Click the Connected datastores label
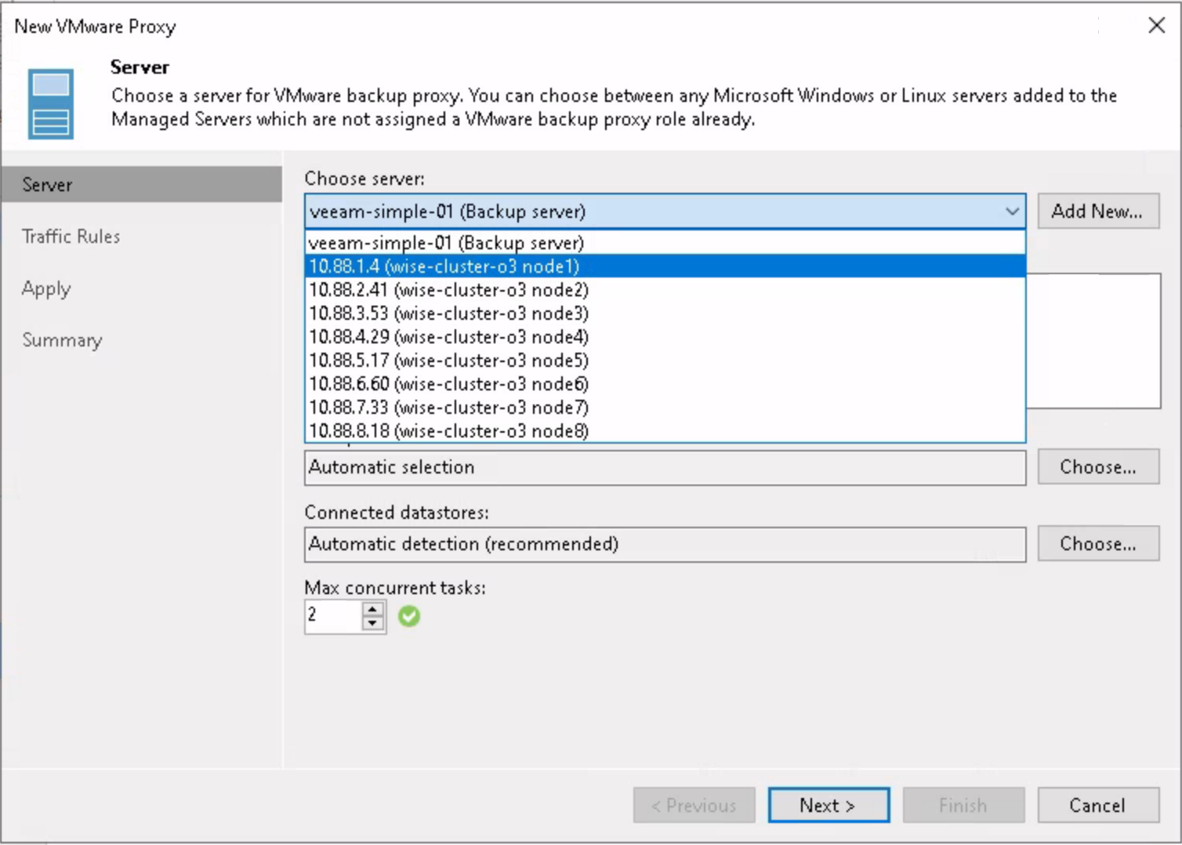1182x845 pixels. tap(397, 512)
